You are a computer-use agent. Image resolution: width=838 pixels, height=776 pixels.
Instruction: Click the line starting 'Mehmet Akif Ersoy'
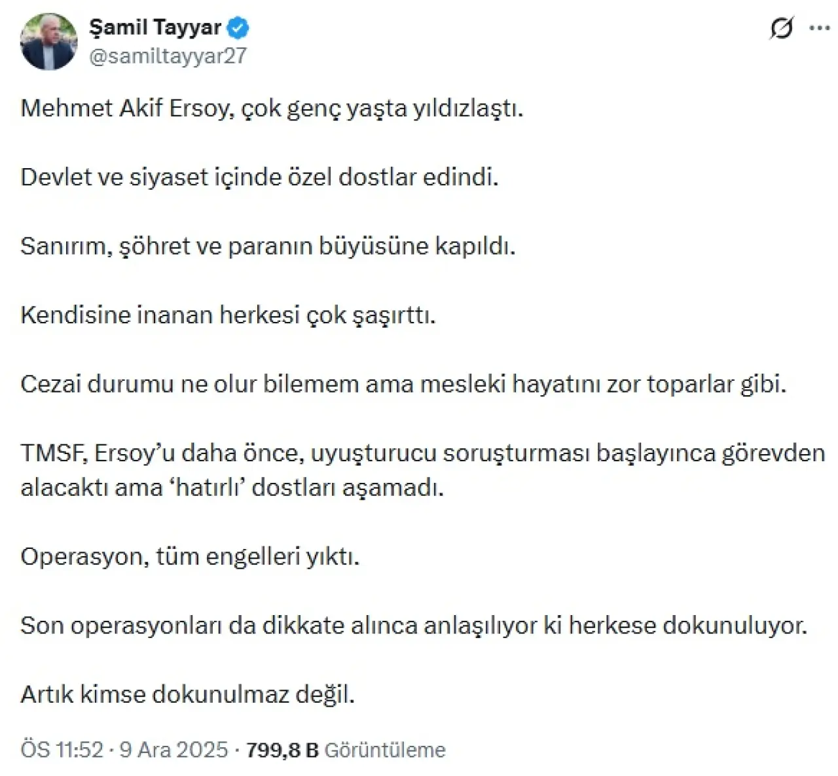click(x=272, y=108)
